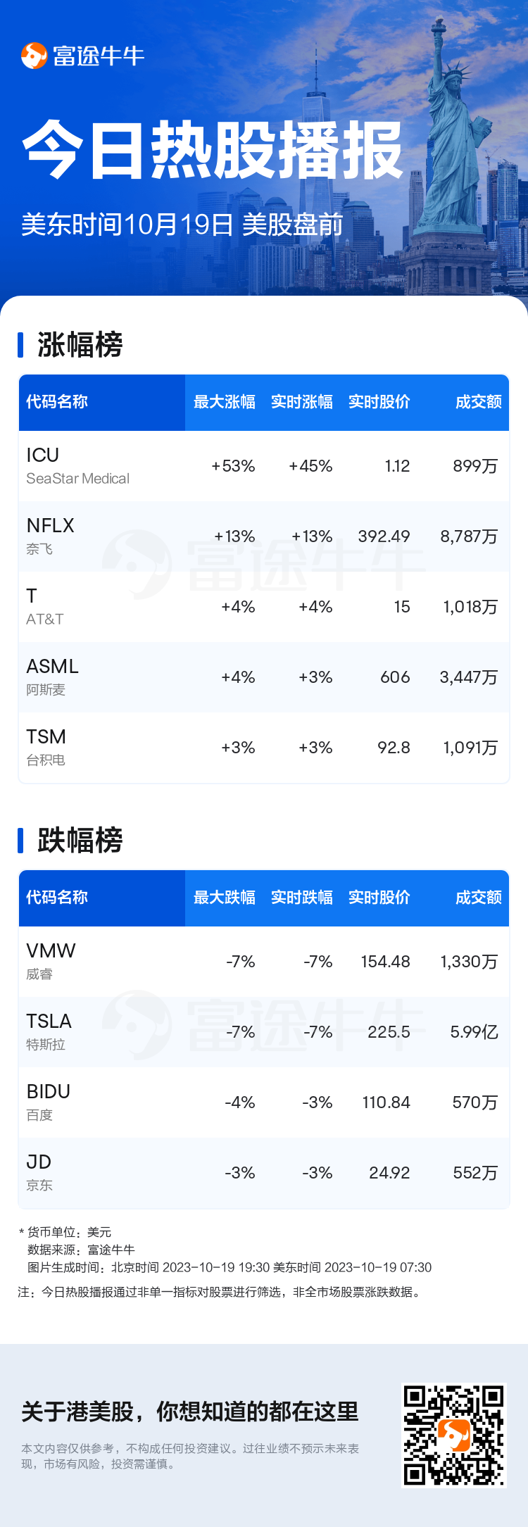Tap the QR code at bottom
528x1527 pixels.
(x=454, y=1435)
